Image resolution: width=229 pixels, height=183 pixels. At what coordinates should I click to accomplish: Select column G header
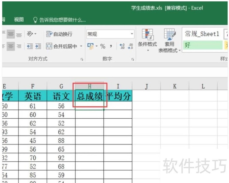[61, 86]
